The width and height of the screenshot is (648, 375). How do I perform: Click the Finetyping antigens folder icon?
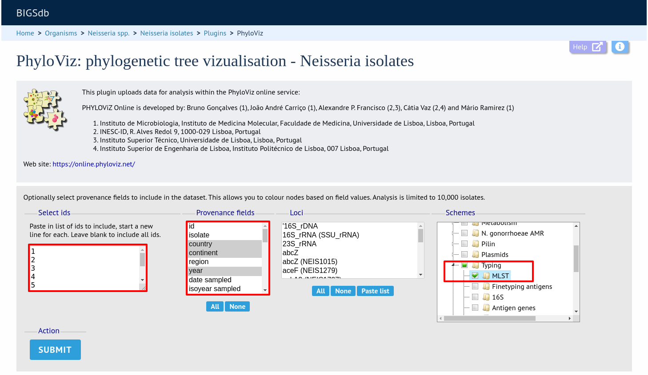pyautogui.click(x=486, y=287)
